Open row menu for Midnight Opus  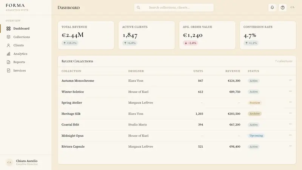(x=290, y=135)
